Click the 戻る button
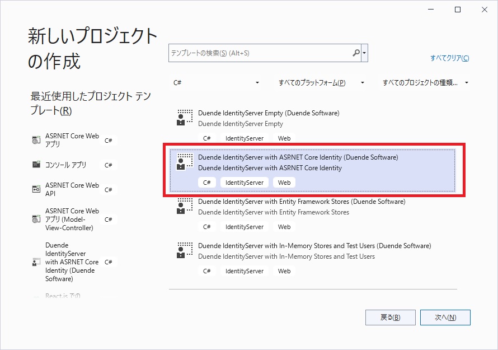Image resolution: width=498 pixels, height=350 pixels. [x=391, y=318]
